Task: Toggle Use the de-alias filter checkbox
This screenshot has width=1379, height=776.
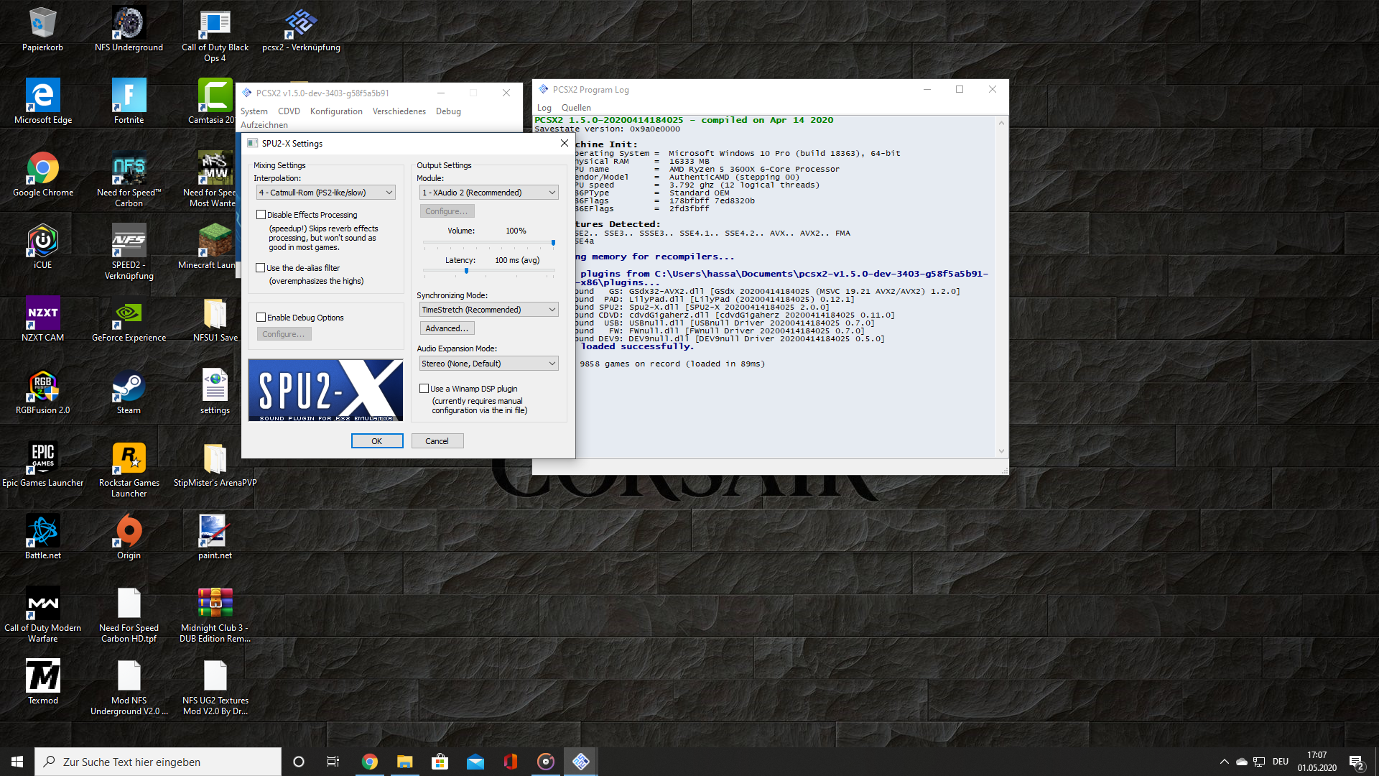Action: coord(261,268)
